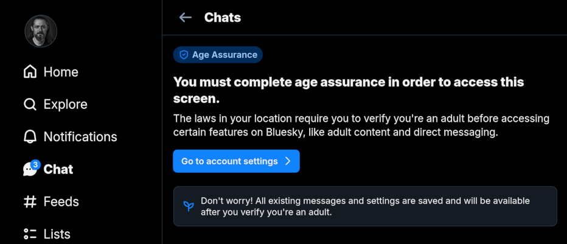The image size is (567, 244).
Task: Click the chevron on the account settings button
Action: coord(288,161)
